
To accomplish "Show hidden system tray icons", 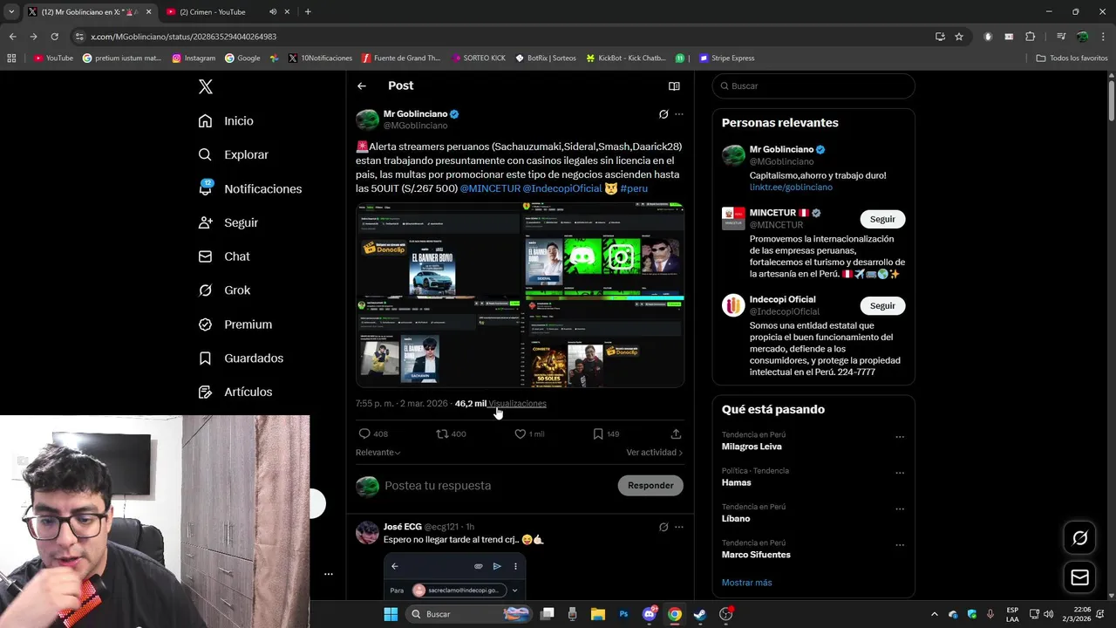I will pyautogui.click(x=934, y=614).
